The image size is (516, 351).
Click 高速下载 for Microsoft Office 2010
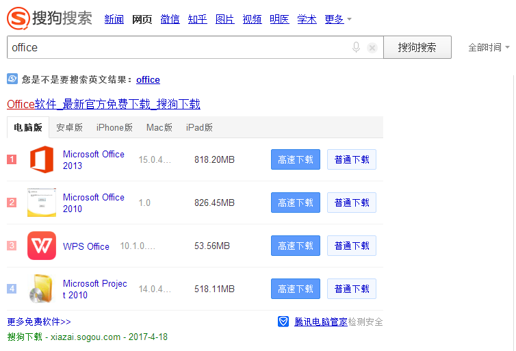(x=296, y=203)
